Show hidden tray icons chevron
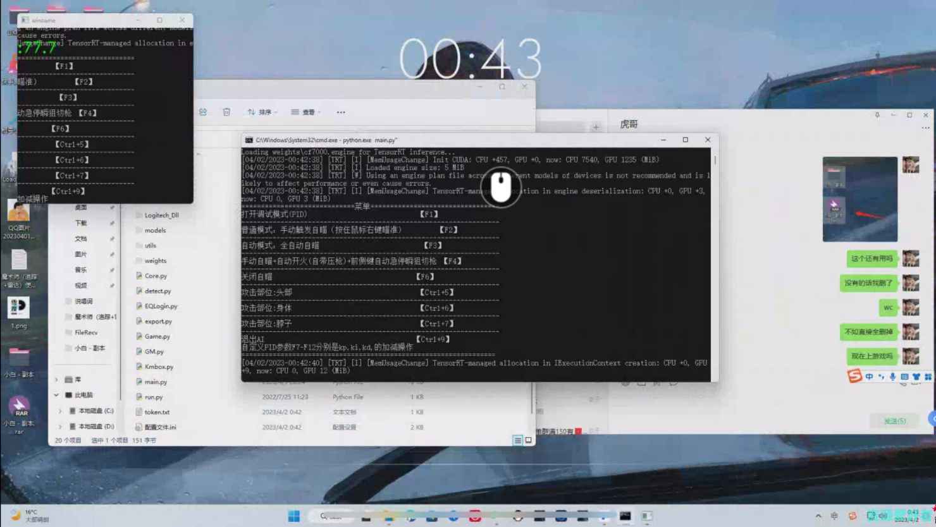This screenshot has width=936, height=527. click(x=818, y=516)
